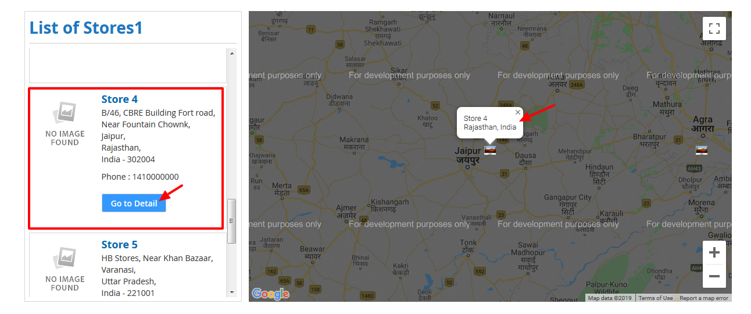Click 'Near Fountain Chownk,' address line

[x=146, y=124]
